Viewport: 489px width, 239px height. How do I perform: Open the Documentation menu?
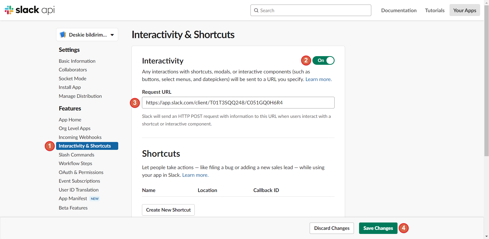(x=399, y=10)
